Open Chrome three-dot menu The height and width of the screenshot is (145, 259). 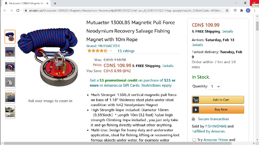(x=254, y=11)
